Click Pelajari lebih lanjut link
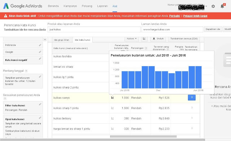 point(195,16)
